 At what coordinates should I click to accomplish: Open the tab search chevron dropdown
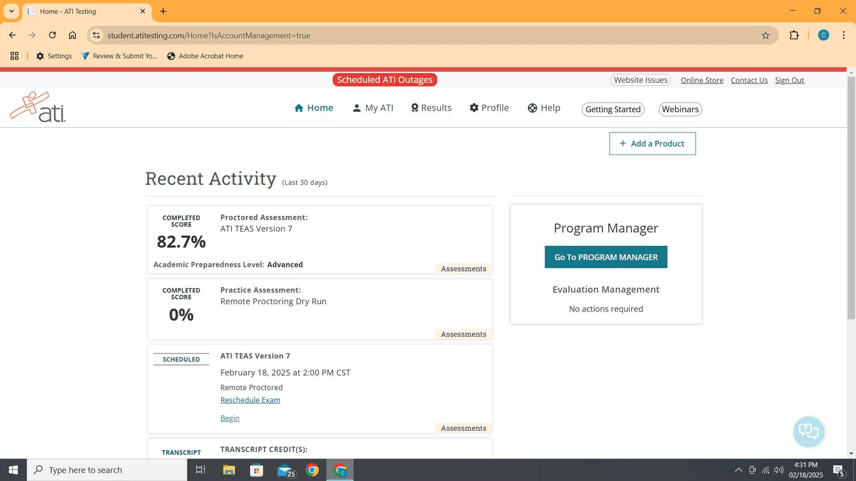click(11, 11)
